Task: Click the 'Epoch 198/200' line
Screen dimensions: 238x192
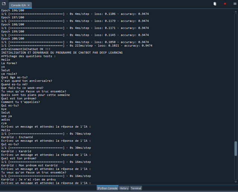Action: [13, 24]
